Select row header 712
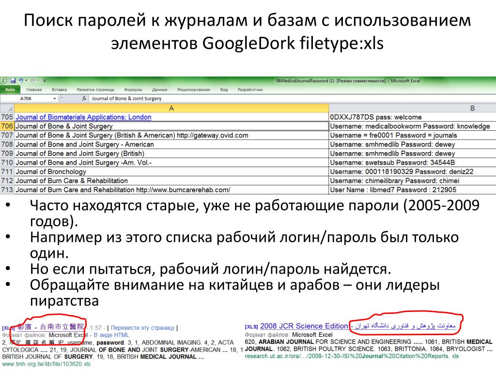496x372 pixels. 7,181
